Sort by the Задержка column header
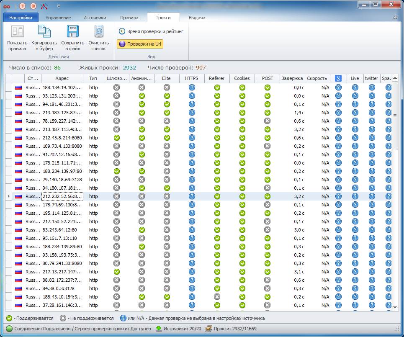Viewport: 404px width, 337px height. pyautogui.click(x=292, y=78)
